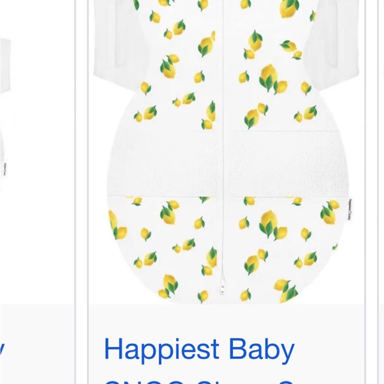Click the half lemon at the sack's lower left edge

point(118,225)
